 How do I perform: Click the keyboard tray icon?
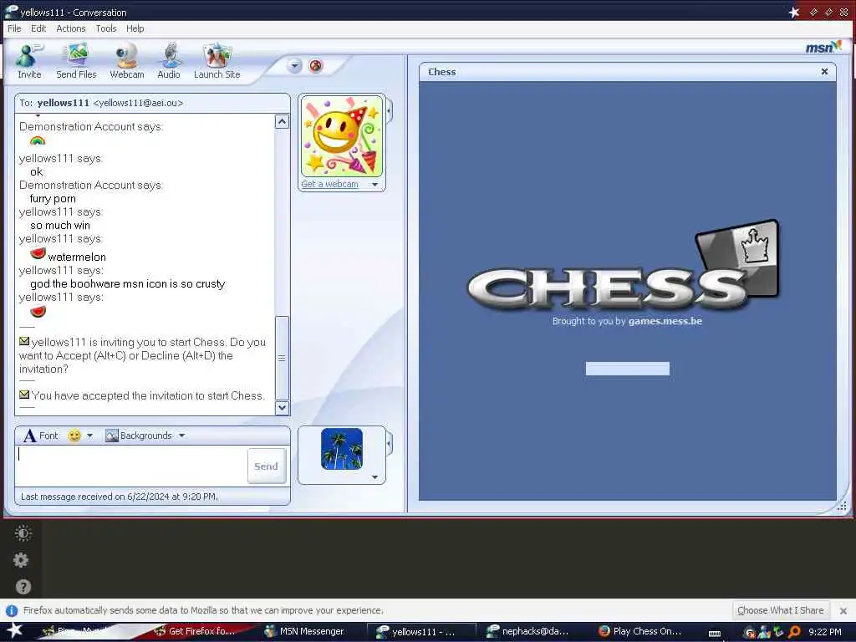715,633
